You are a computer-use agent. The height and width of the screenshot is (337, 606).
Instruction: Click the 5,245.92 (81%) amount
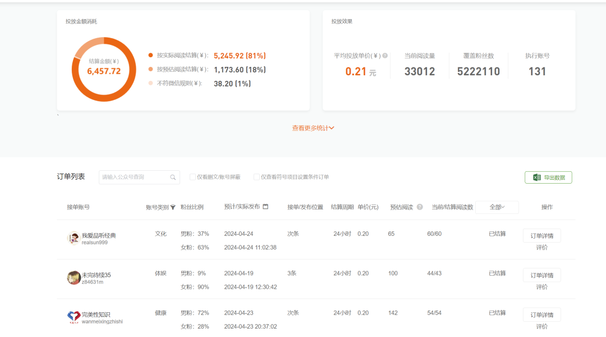pyautogui.click(x=240, y=56)
